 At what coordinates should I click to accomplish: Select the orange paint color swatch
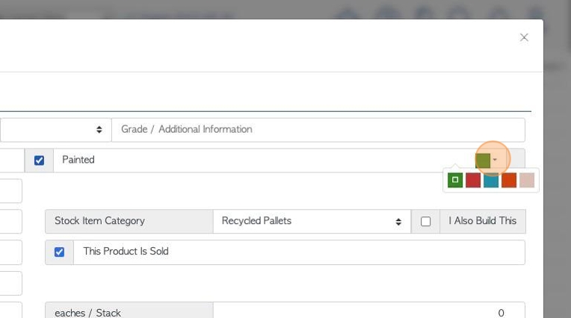pyautogui.click(x=509, y=180)
